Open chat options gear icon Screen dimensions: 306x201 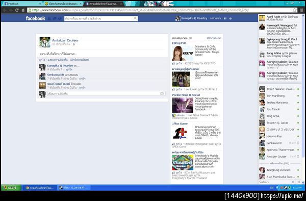(x=293, y=182)
